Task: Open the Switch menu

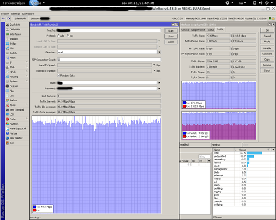Action: [x=13, y=53]
